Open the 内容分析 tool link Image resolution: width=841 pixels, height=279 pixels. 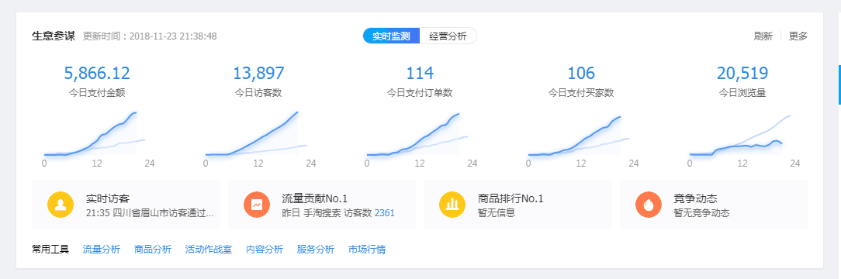point(265,250)
